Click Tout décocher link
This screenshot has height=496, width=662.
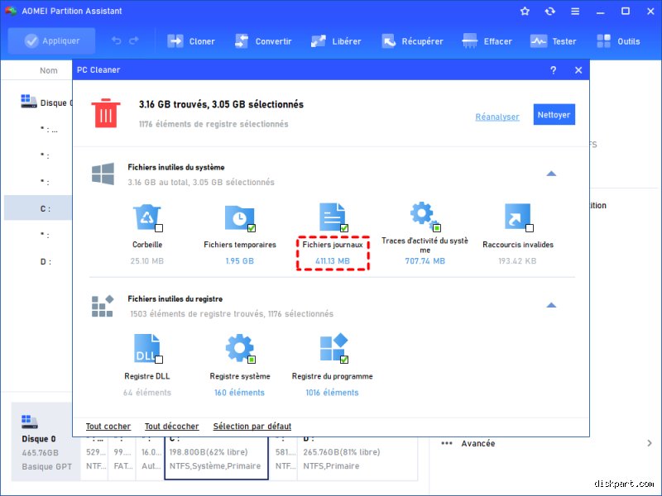click(x=171, y=427)
